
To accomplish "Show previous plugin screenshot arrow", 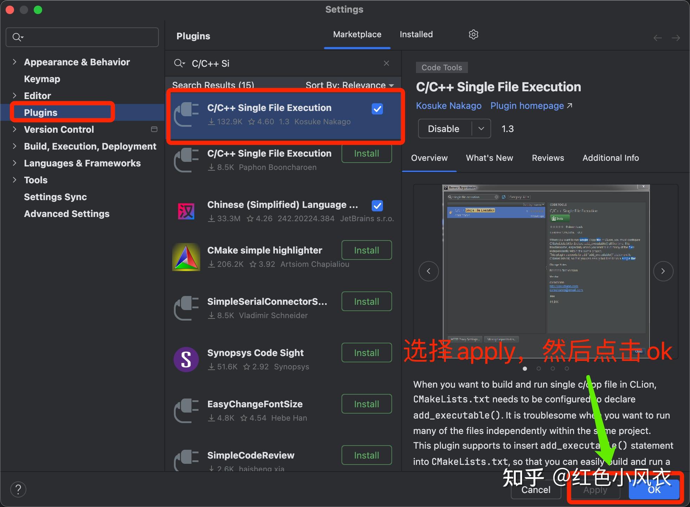I will pyautogui.click(x=429, y=271).
